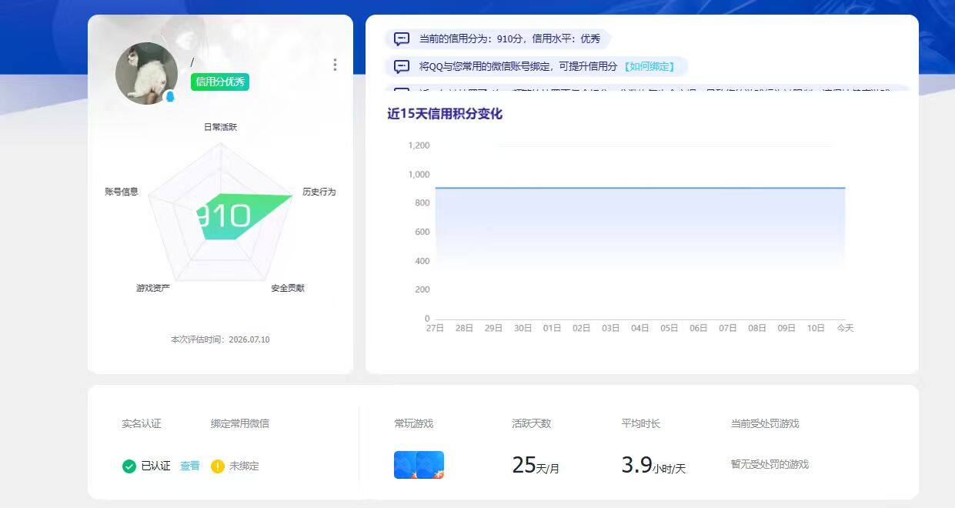Viewport: 955px width, 508px height.
Task: Click the 1,000 value on the chart axis
Action: [419, 175]
